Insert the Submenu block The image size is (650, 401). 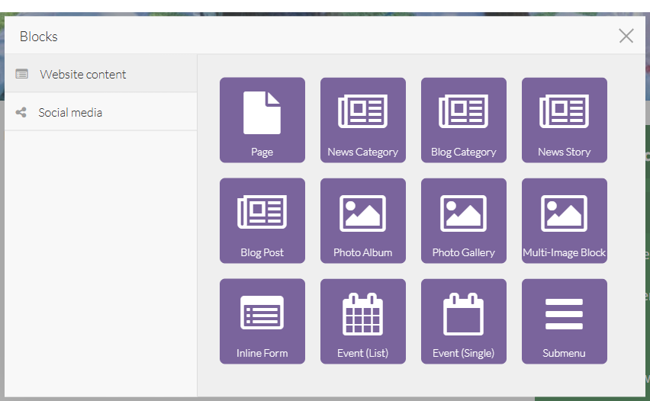(x=564, y=321)
